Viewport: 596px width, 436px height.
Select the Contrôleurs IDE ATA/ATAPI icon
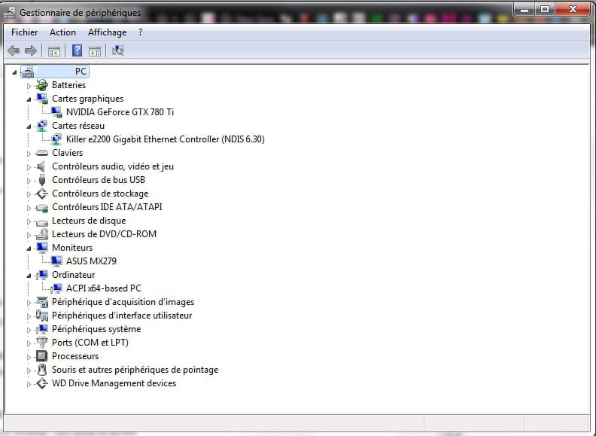[42, 207]
